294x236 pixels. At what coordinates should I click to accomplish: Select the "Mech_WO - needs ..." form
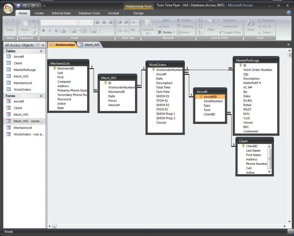(x=25, y=121)
